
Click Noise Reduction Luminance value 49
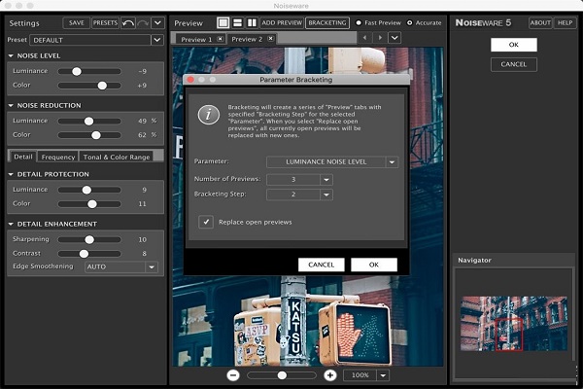click(142, 121)
